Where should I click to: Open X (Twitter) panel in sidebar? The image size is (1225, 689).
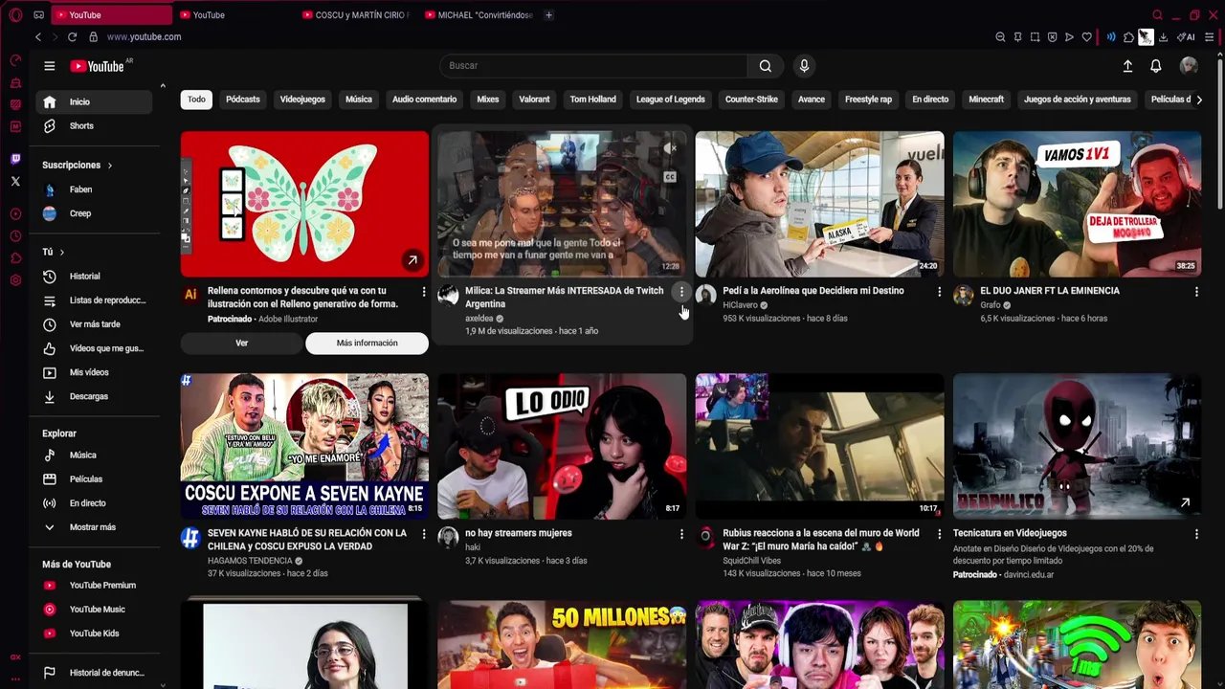15,181
